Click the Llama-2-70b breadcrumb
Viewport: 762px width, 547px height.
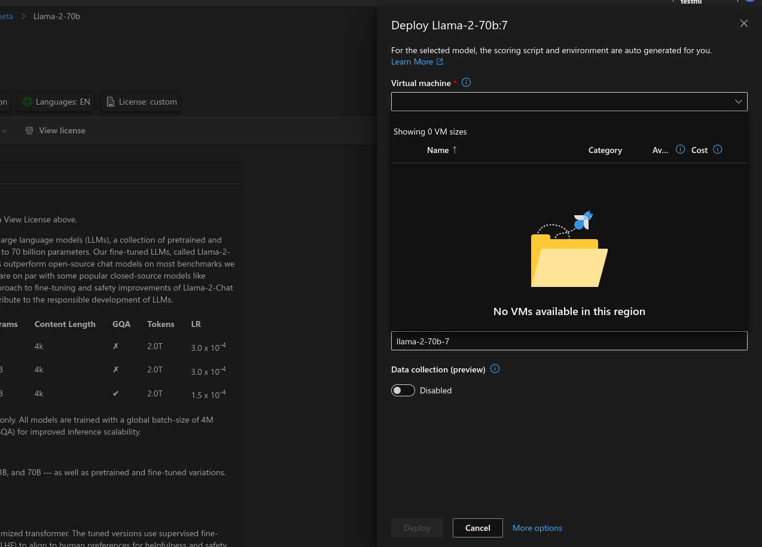(x=57, y=16)
